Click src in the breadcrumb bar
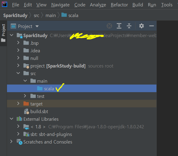Image resolution: width=178 pixels, height=156 pixels. [x=36, y=16]
